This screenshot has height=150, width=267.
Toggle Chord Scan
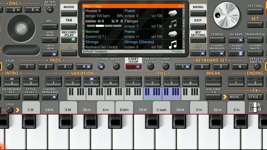[x=236, y=53]
